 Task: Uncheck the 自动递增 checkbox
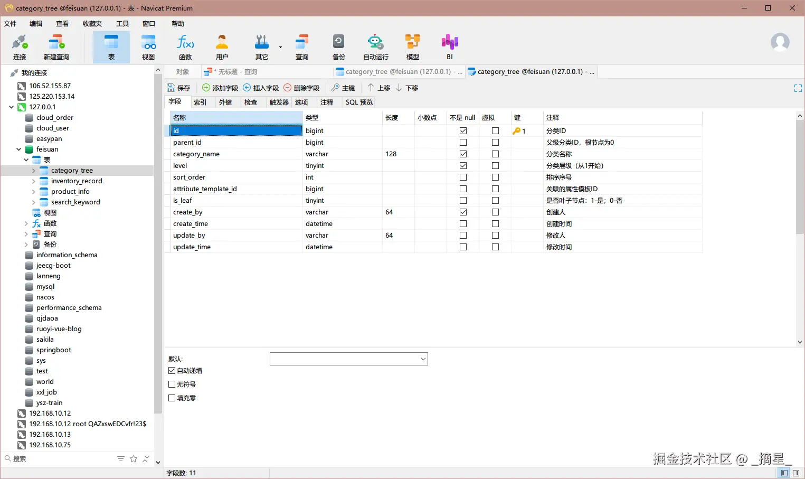click(172, 371)
